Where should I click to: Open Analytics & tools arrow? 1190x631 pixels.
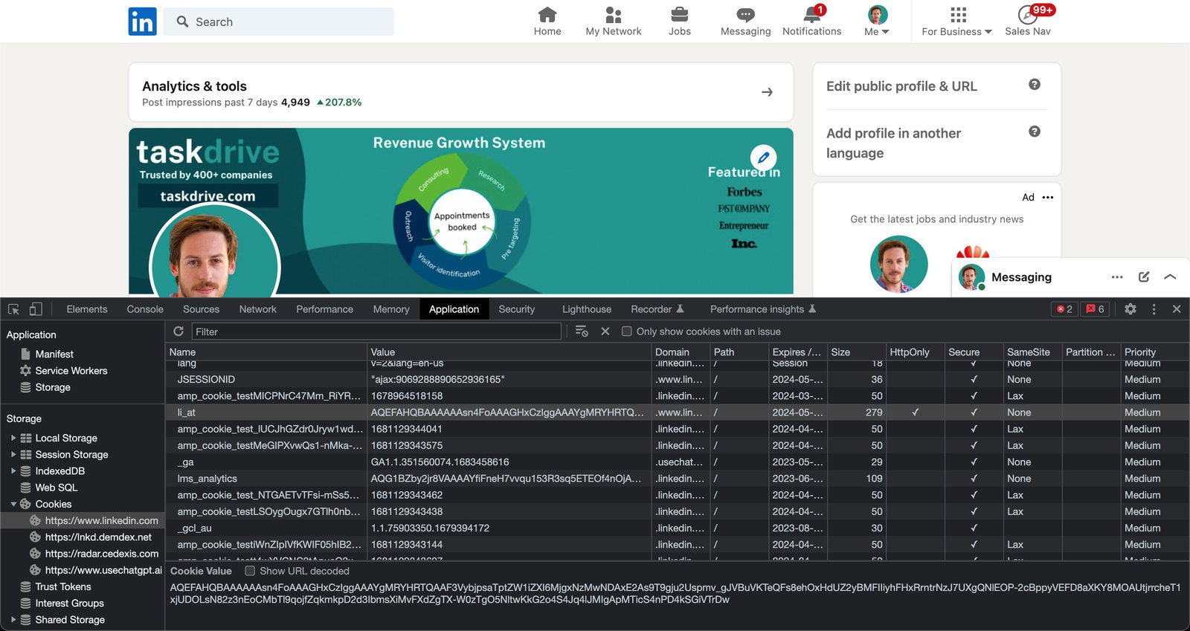coord(767,92)
